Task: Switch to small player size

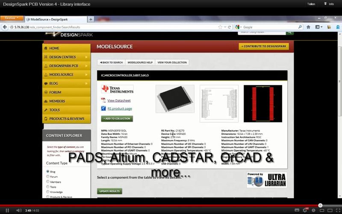Action: coord(322,211)
